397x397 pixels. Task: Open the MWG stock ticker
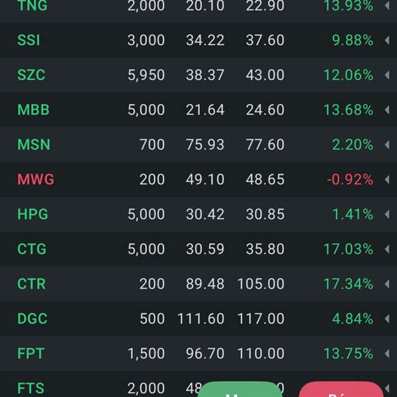click(36, 179)
